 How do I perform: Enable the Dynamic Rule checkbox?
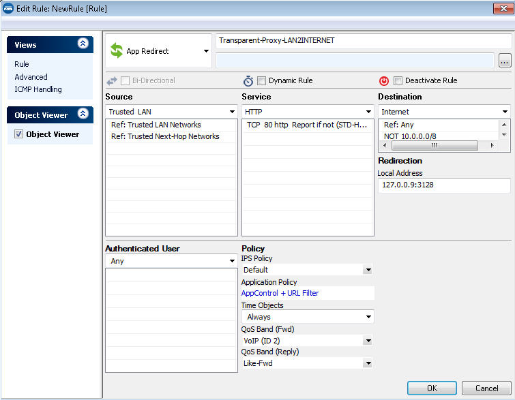261,80
